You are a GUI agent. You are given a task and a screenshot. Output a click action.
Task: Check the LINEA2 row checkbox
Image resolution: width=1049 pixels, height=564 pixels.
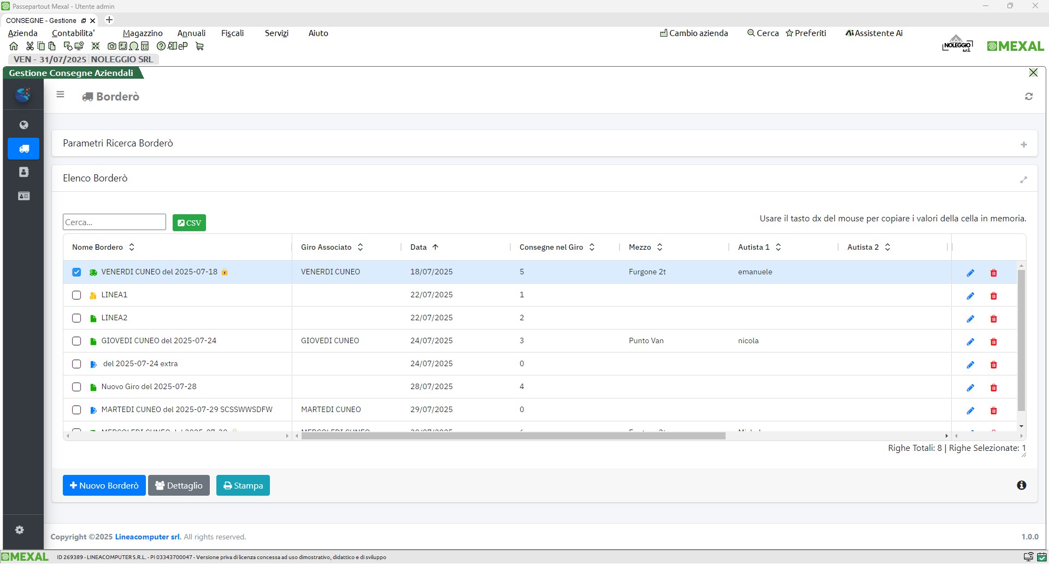pos(76,318)
